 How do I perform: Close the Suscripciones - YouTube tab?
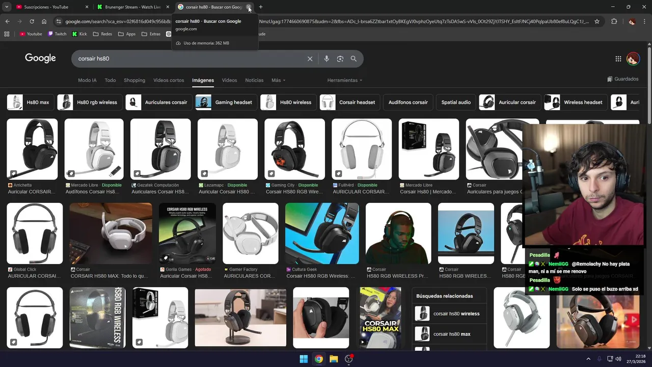(x=87, y=7)
